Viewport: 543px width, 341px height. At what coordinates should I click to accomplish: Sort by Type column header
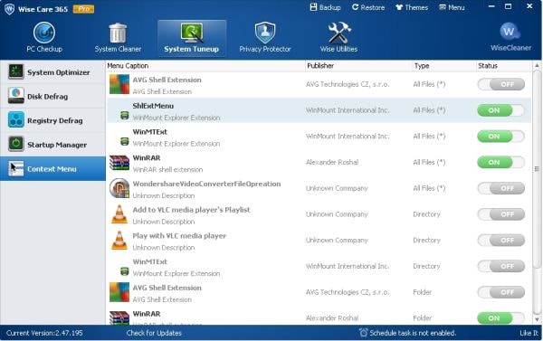click(x=444, y=66)
